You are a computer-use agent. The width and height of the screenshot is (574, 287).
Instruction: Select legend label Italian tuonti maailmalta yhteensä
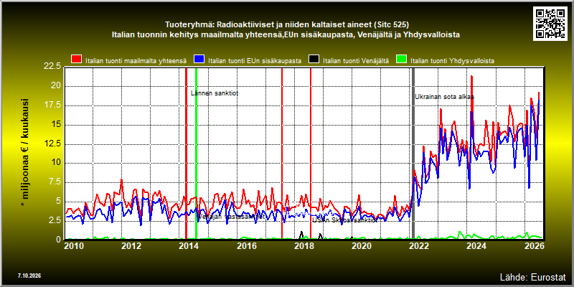[x=136, y=61]
